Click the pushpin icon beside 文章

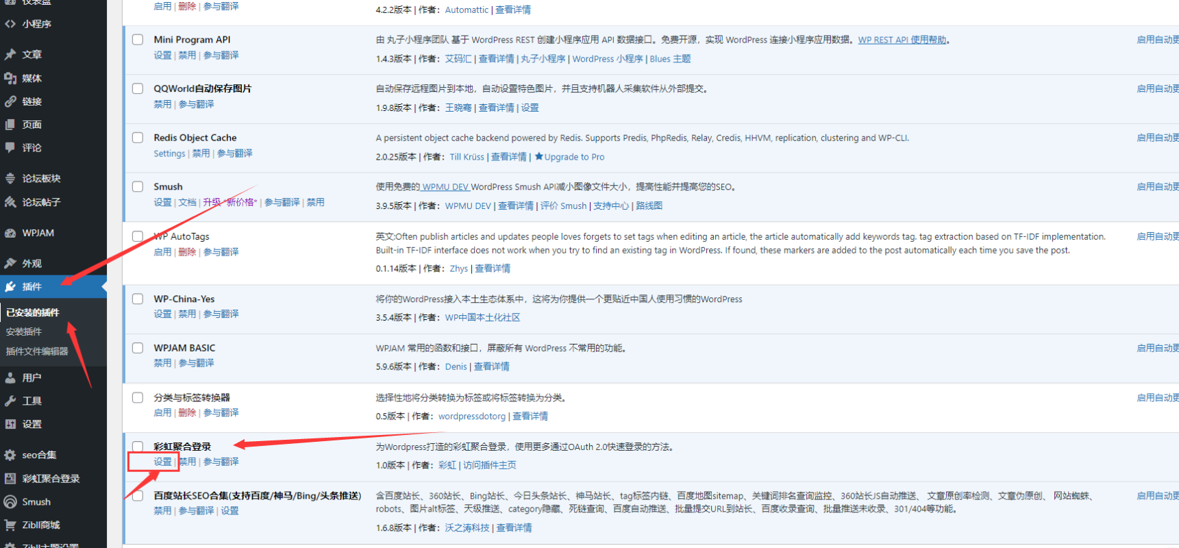(10, 54)
